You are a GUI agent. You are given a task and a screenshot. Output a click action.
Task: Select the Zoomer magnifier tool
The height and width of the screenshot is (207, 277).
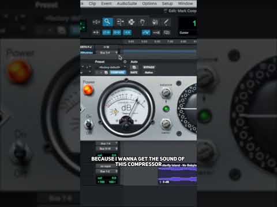[x=107, y=22]
